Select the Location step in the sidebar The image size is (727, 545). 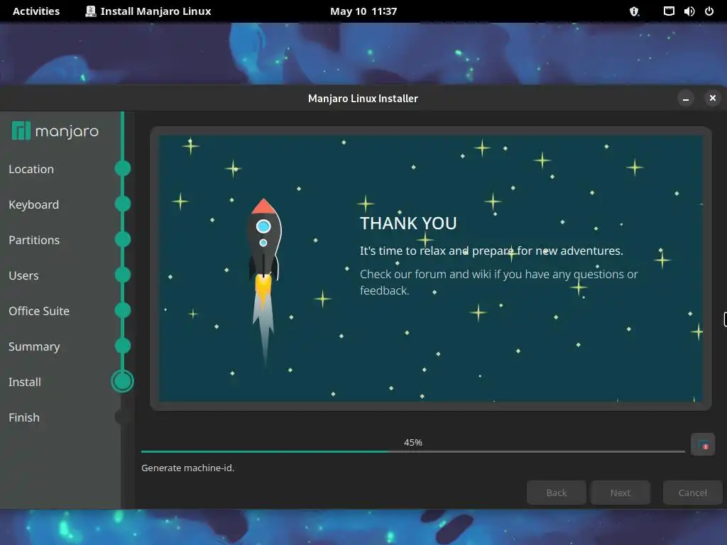31,169
